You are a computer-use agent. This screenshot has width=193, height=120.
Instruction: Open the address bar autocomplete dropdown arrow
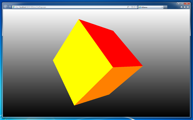click(130, 7)
